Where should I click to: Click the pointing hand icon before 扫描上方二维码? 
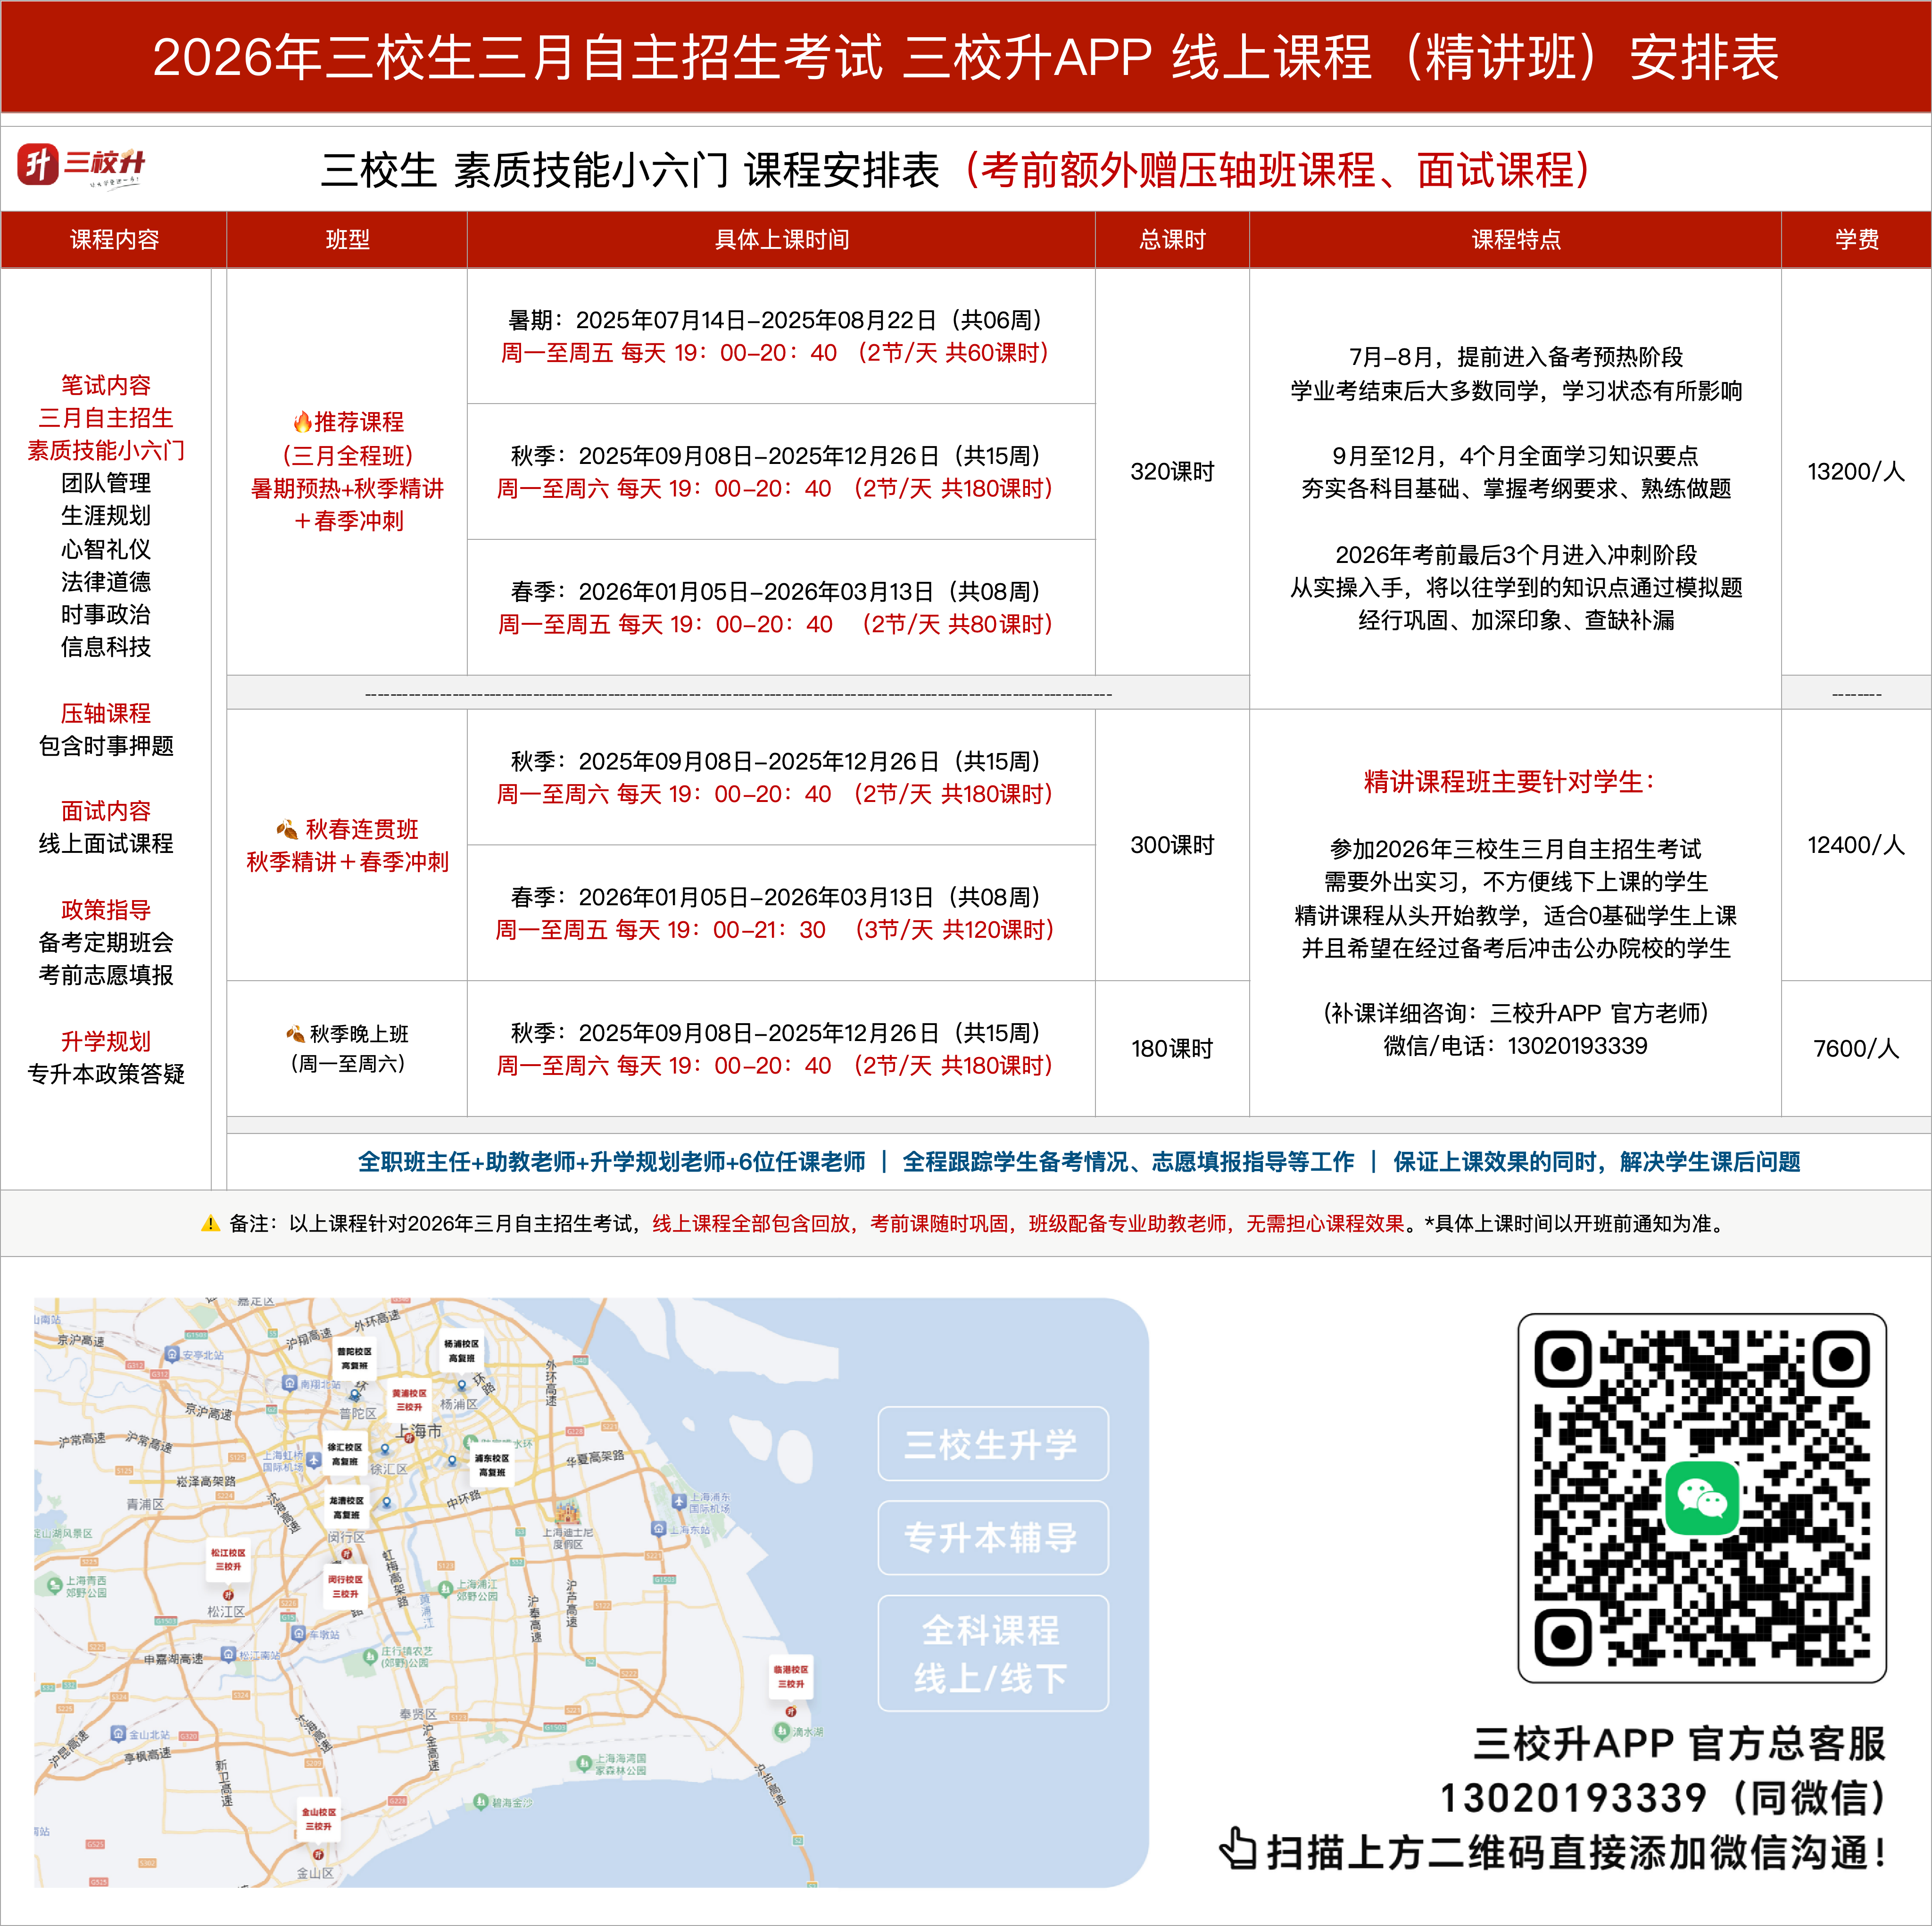point(1238,1848)
